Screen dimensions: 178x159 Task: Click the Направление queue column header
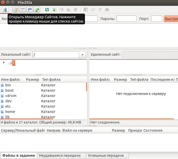tap(54, 130)
